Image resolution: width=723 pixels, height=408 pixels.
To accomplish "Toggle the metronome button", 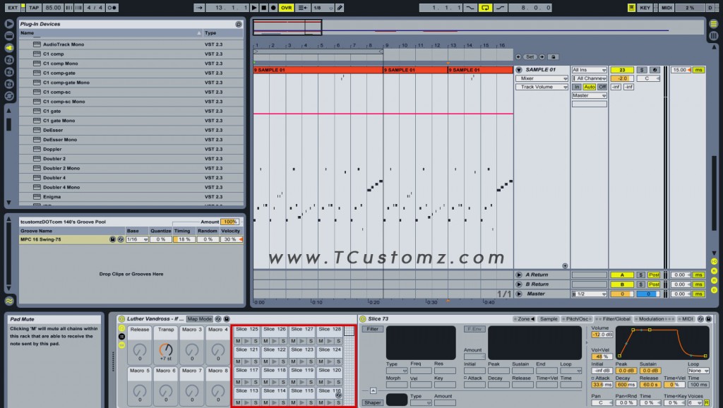I will (x=112, y=8).
